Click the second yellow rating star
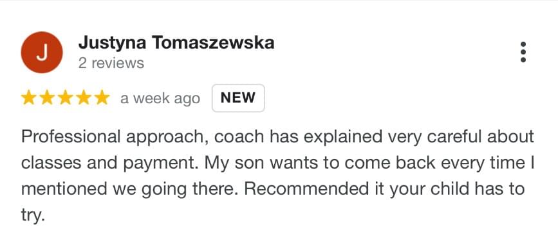Screen dimensions: 558x234 pyautogui.click(x=47, y=97)
